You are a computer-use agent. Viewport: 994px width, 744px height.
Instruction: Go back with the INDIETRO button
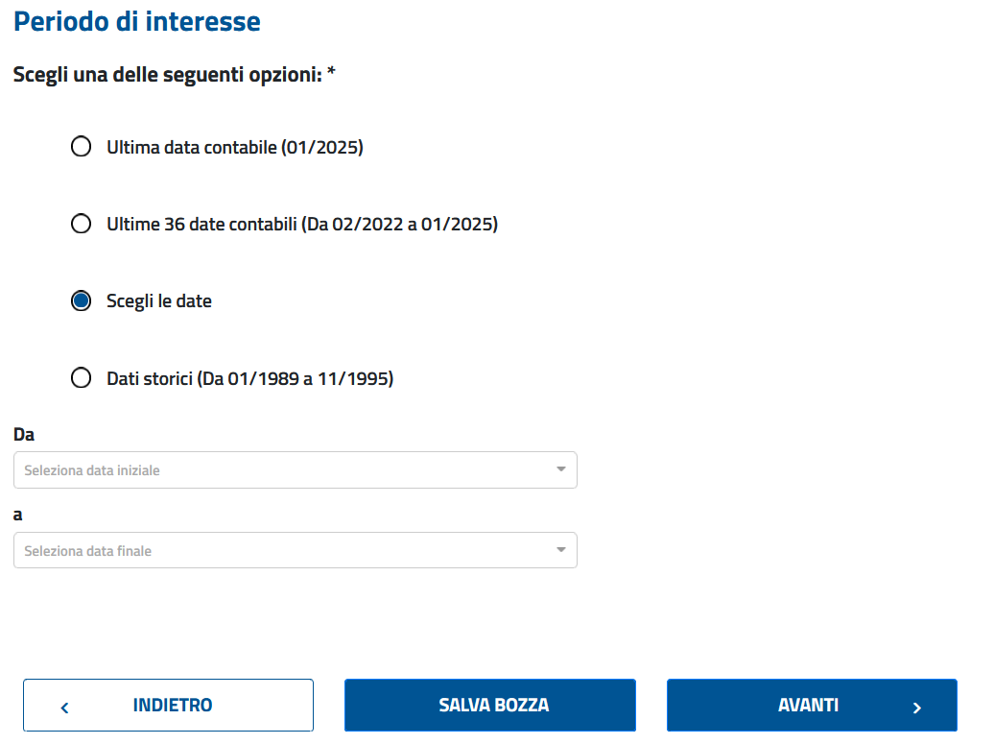coord(169,706)
